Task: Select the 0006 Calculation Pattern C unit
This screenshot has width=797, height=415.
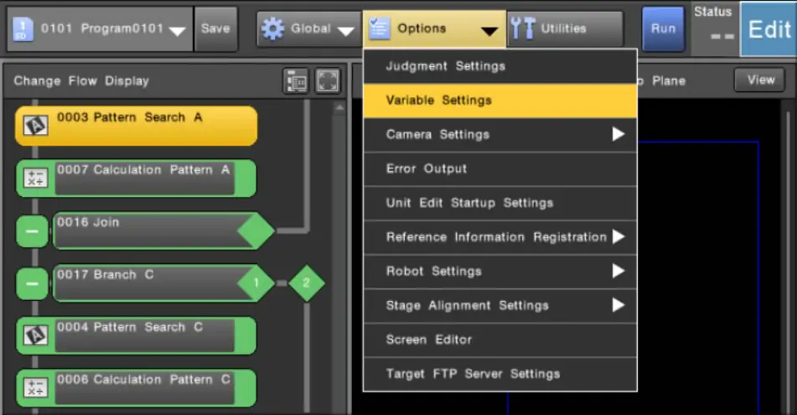Action: [137, 388]
